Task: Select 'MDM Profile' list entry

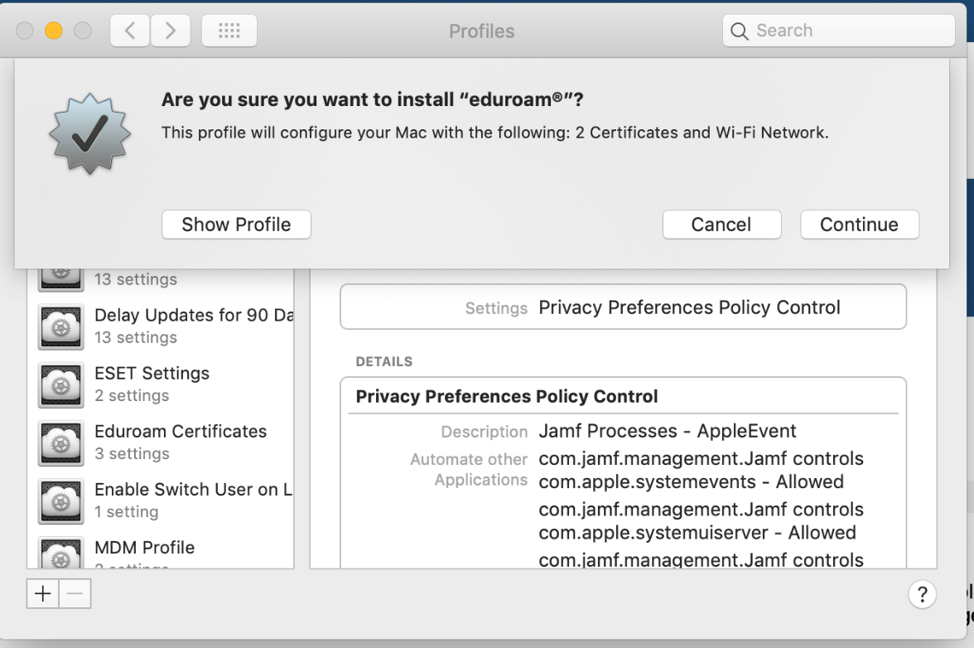Action: coord(161,550)
